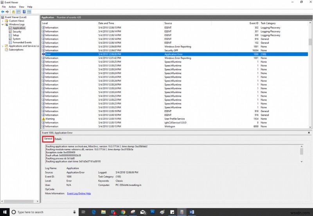Screen dimensions: 313x216
Task: Select the Security log in the tree
Action: [17, 32]
